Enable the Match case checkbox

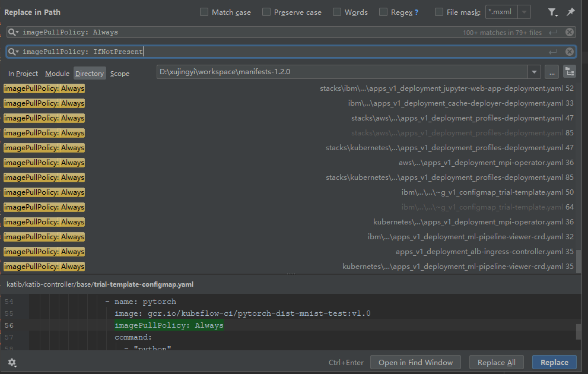(x=204, y=12)
